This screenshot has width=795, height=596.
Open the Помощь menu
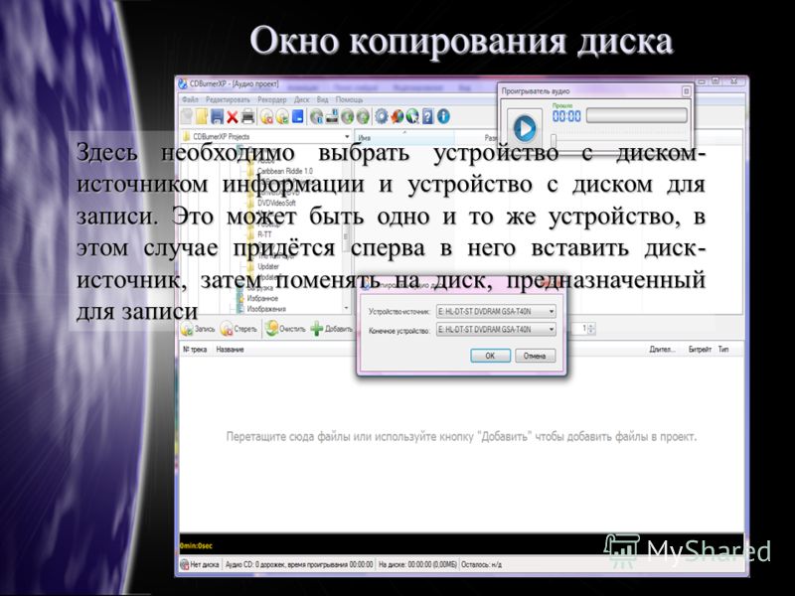(x=350, y=100)
